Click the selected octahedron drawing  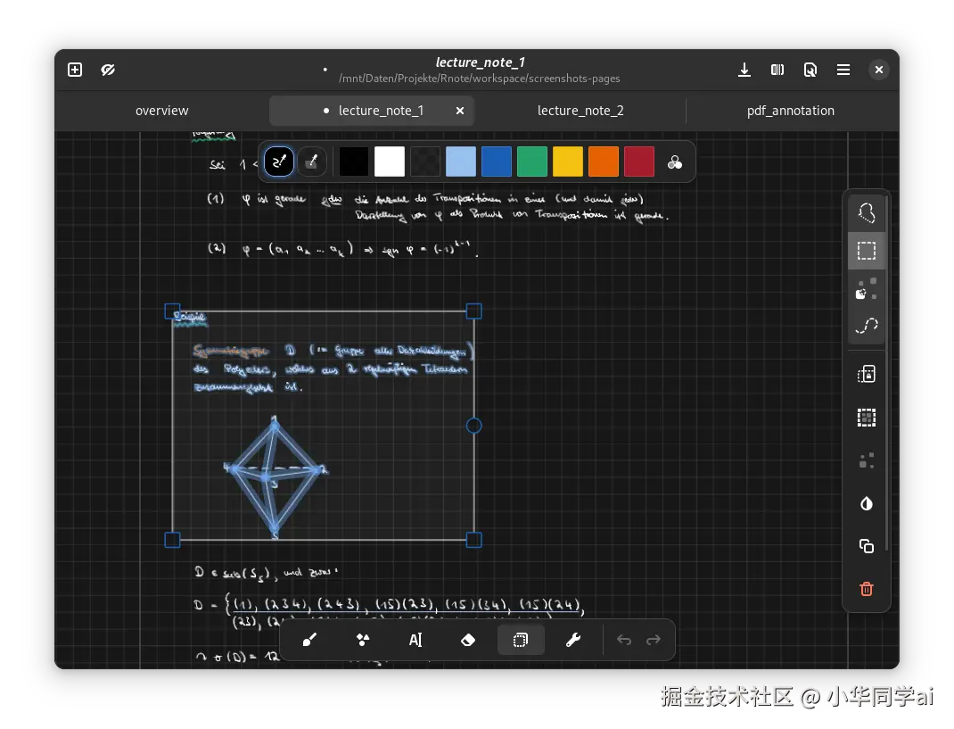point(275,477)
